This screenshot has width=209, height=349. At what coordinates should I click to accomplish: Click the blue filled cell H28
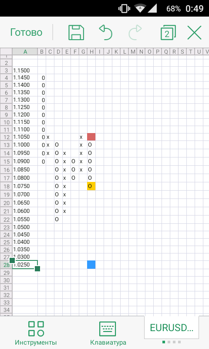click(91, 265)
